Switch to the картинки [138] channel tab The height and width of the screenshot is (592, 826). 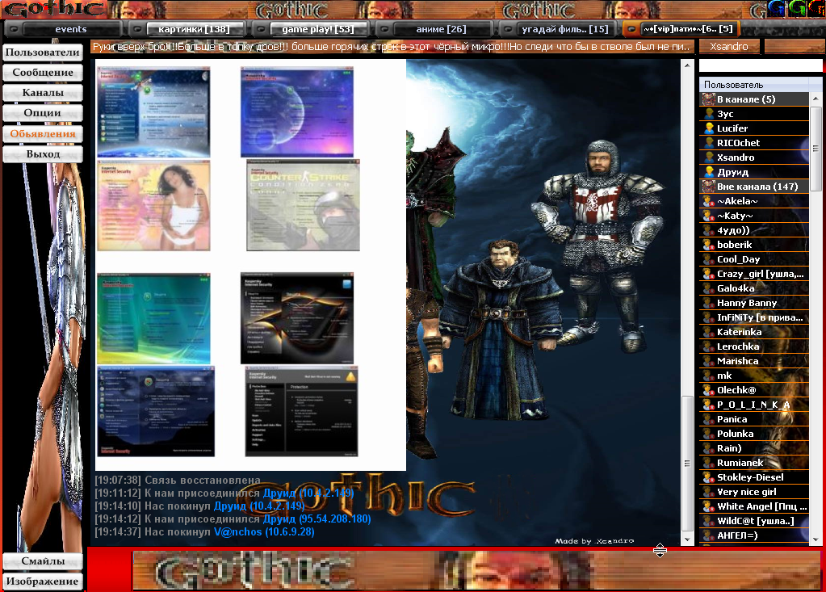194,29
